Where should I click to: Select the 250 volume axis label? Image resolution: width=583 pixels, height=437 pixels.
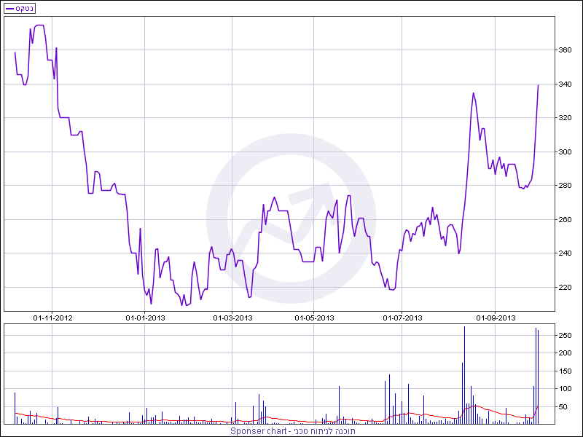565,336
